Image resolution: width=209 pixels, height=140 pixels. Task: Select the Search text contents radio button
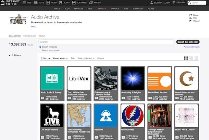click(40, 50)
